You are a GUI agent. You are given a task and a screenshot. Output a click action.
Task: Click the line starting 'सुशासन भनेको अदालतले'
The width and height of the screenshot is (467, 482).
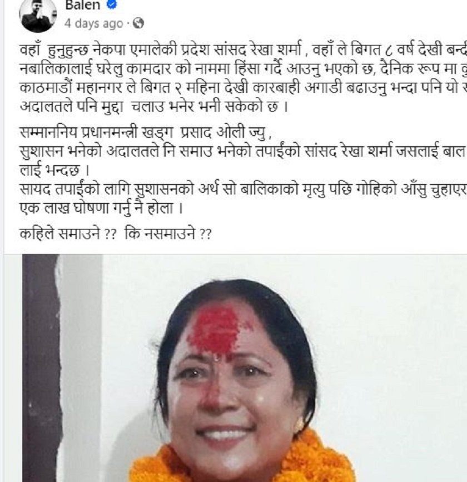pos(243,152)
